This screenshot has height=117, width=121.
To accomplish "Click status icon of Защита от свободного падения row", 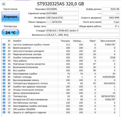I will coord(4,112).
